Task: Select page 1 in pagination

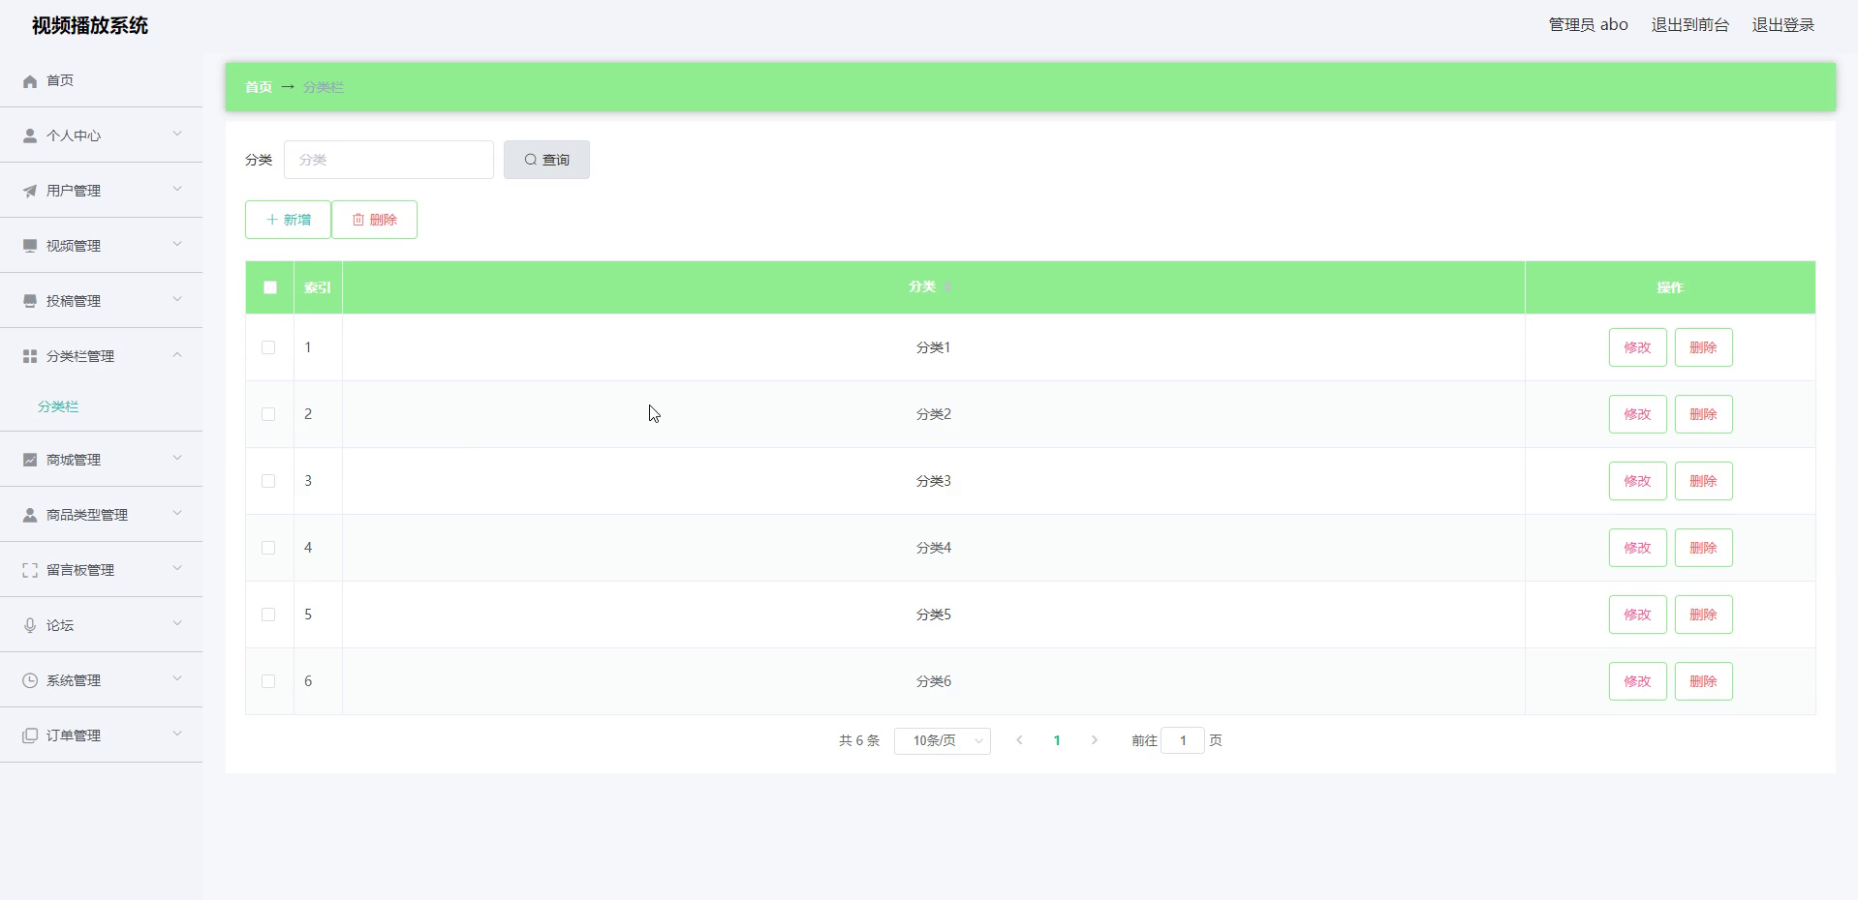Action: click(x=1057, y=740)
